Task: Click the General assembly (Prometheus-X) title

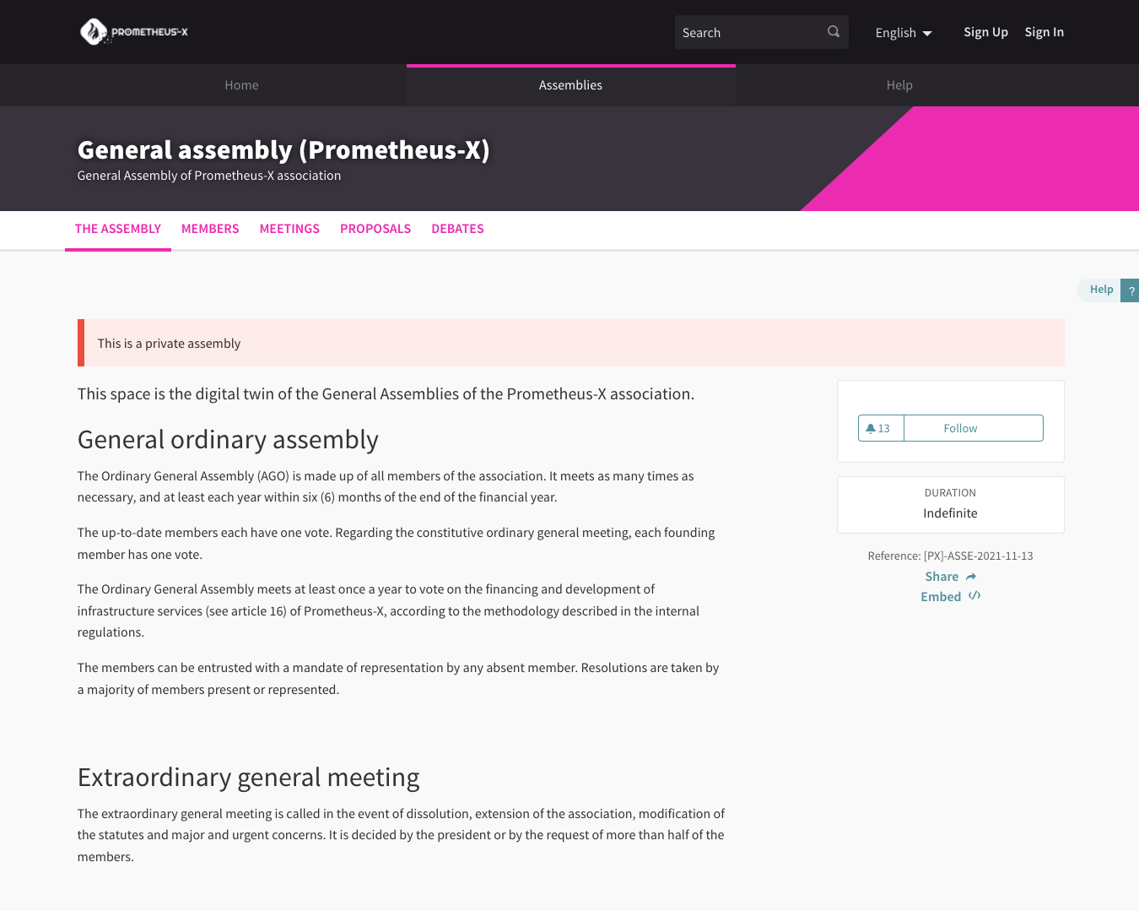Action: coord(283,149)
